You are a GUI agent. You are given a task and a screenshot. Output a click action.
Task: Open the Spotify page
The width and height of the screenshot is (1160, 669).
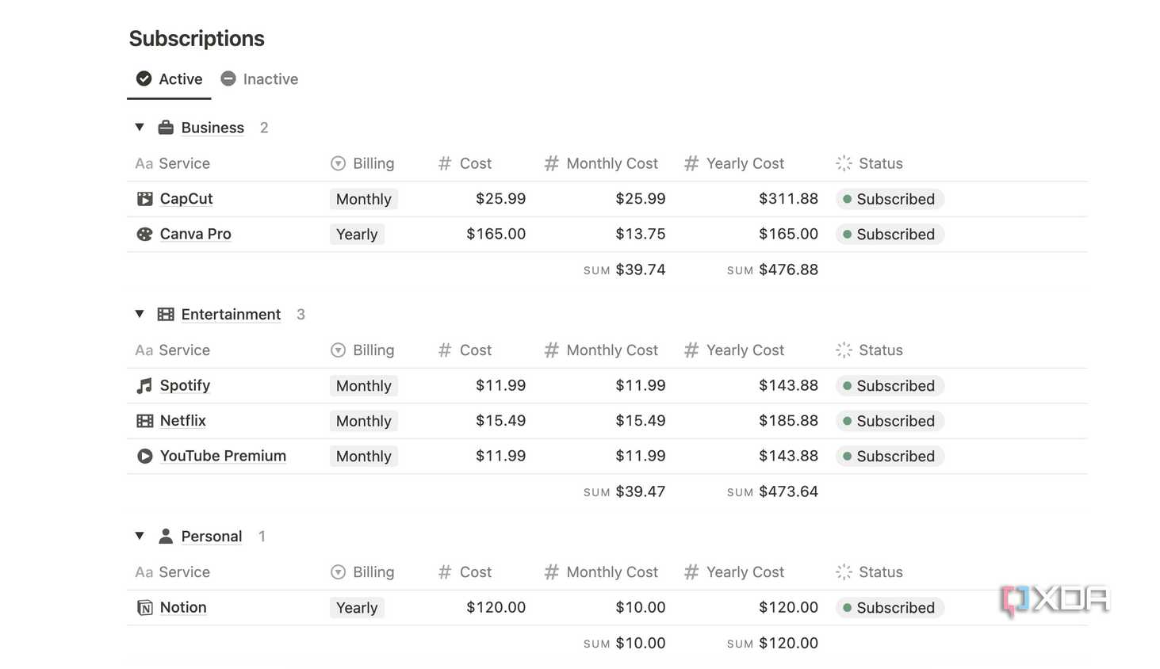click(185, 385)
